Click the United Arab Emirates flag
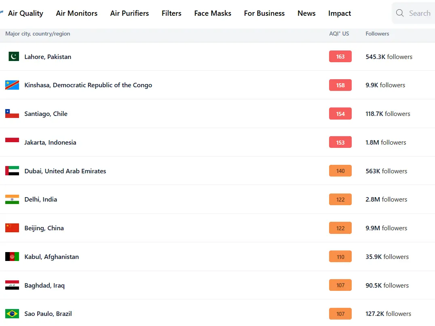This screenshot has height=326, width=435. [12, 171]
